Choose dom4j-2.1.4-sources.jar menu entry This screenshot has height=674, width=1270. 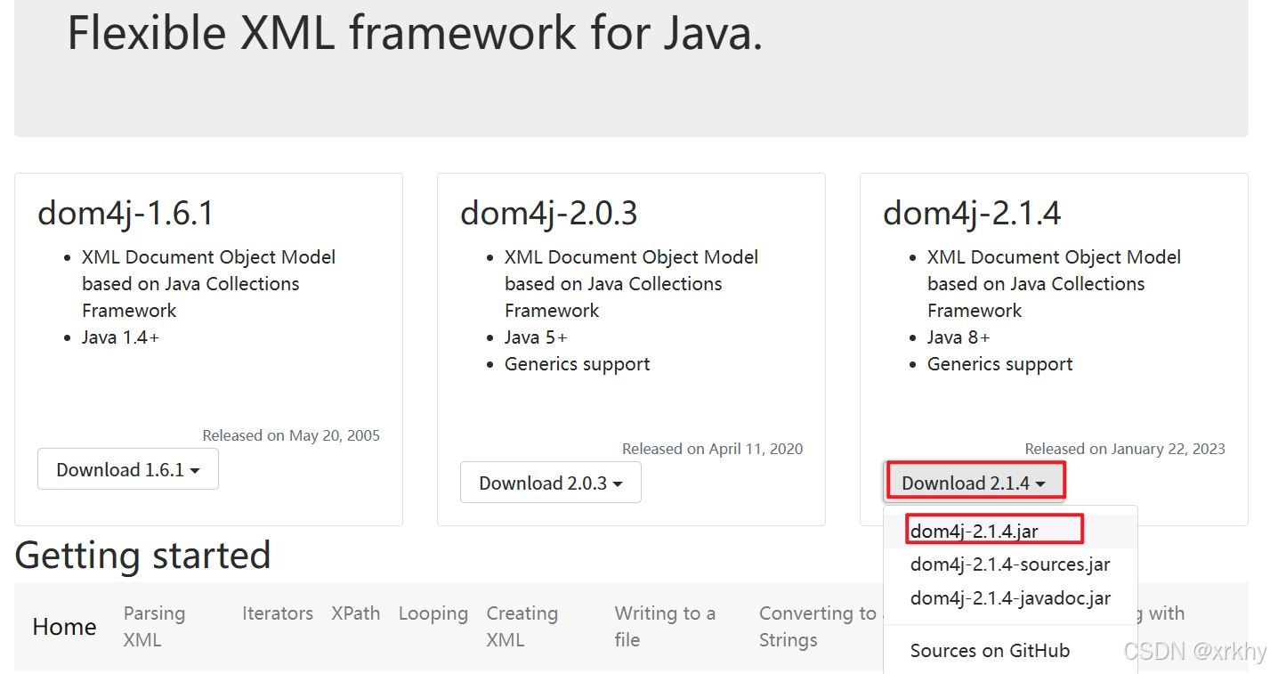pyautogui.click(x=1010, y=564)
